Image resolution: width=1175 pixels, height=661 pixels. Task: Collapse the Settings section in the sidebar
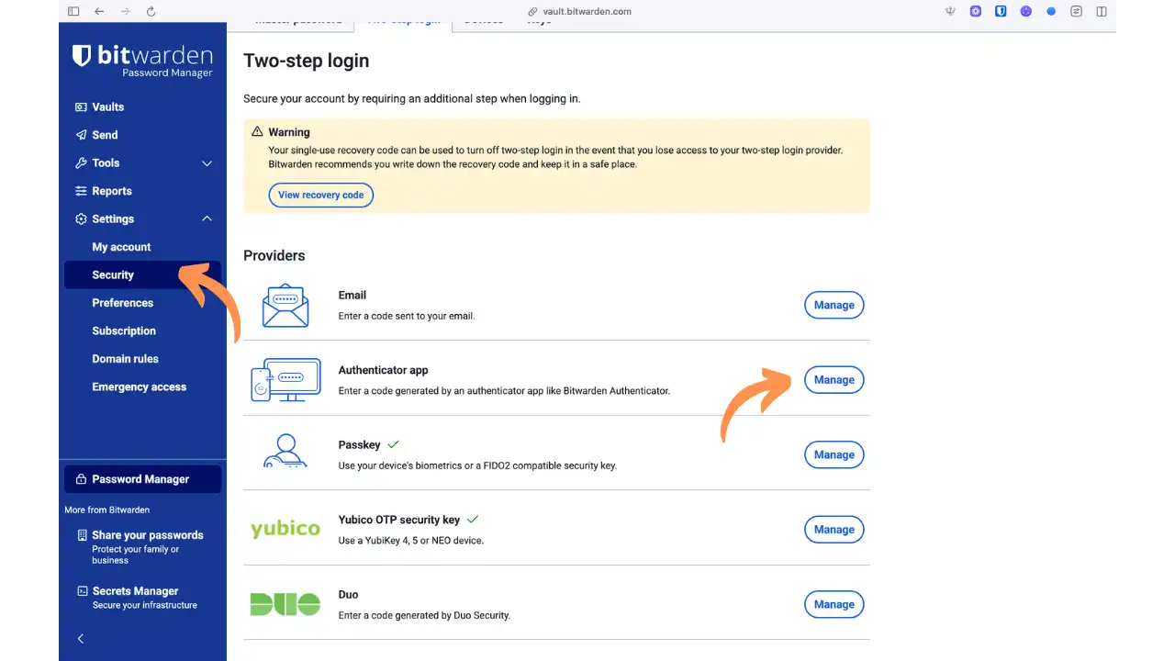coord(208,218)
